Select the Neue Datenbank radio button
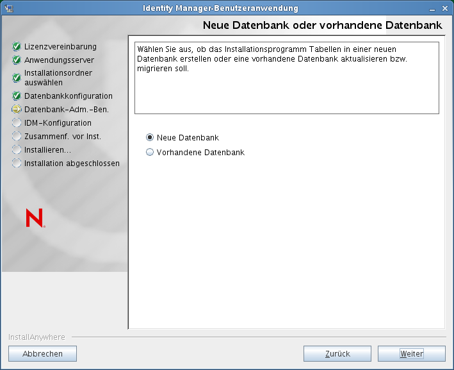Screen dimensions: 454x370 click(x=150, y=137)
